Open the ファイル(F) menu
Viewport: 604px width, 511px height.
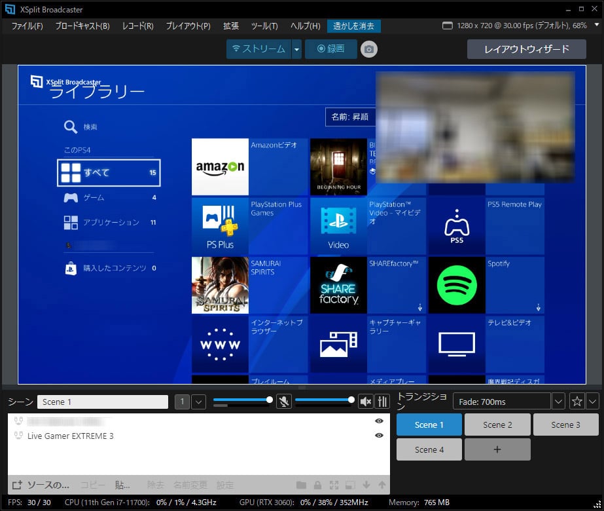click(27, 26)
